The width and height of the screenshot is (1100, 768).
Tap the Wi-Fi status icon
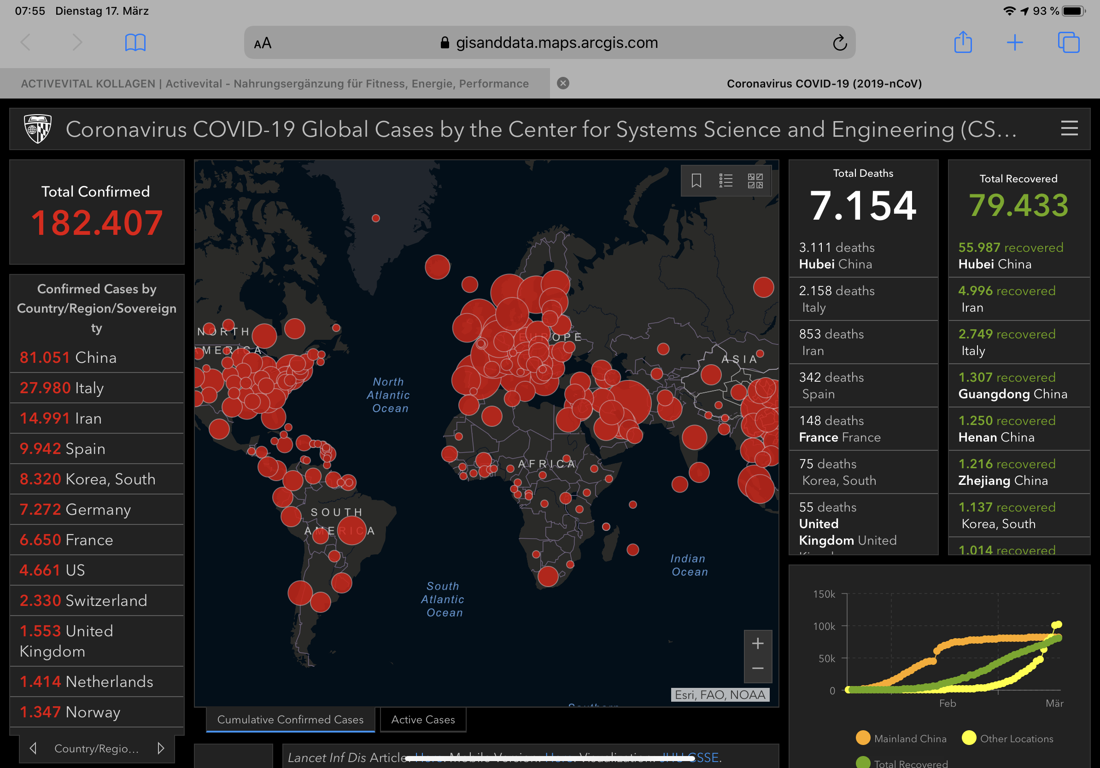click(x=1009, y=11)
